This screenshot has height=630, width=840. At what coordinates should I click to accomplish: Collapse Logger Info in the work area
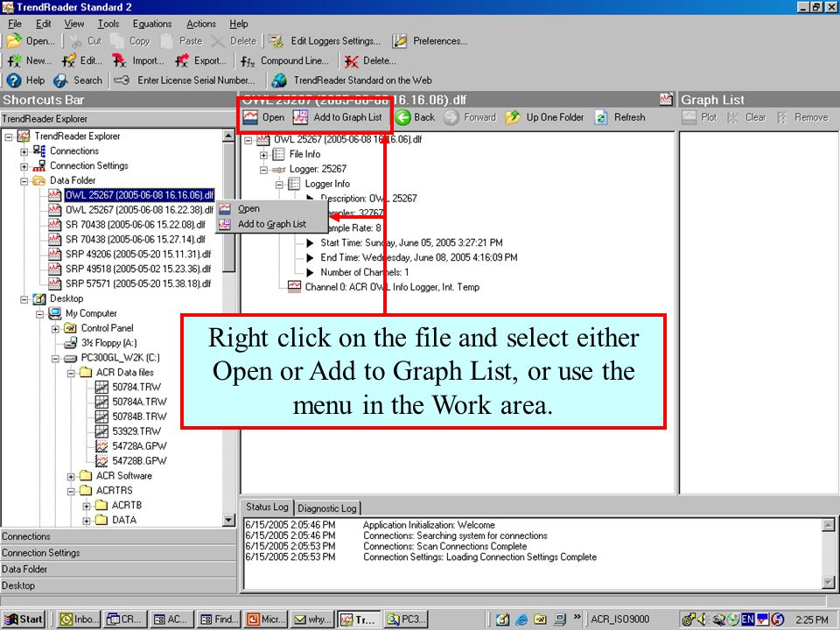tap(279, 185)
